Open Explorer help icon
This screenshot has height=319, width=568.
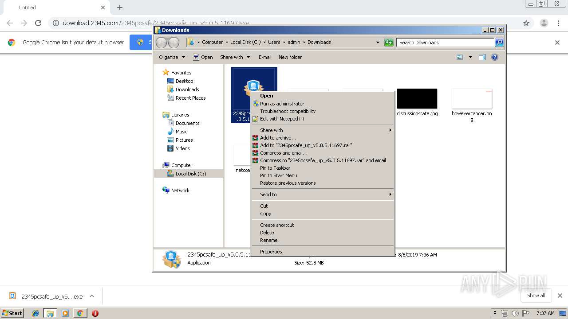tap(495, 57)
